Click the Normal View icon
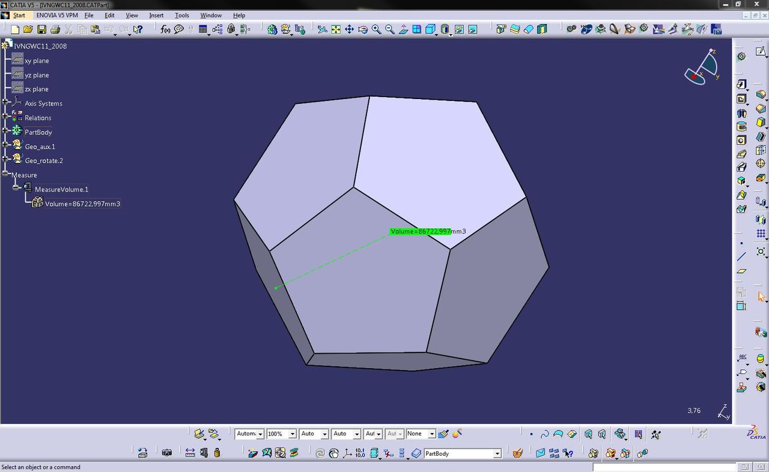This screenshot has height=472, width=769. (403, 29)
